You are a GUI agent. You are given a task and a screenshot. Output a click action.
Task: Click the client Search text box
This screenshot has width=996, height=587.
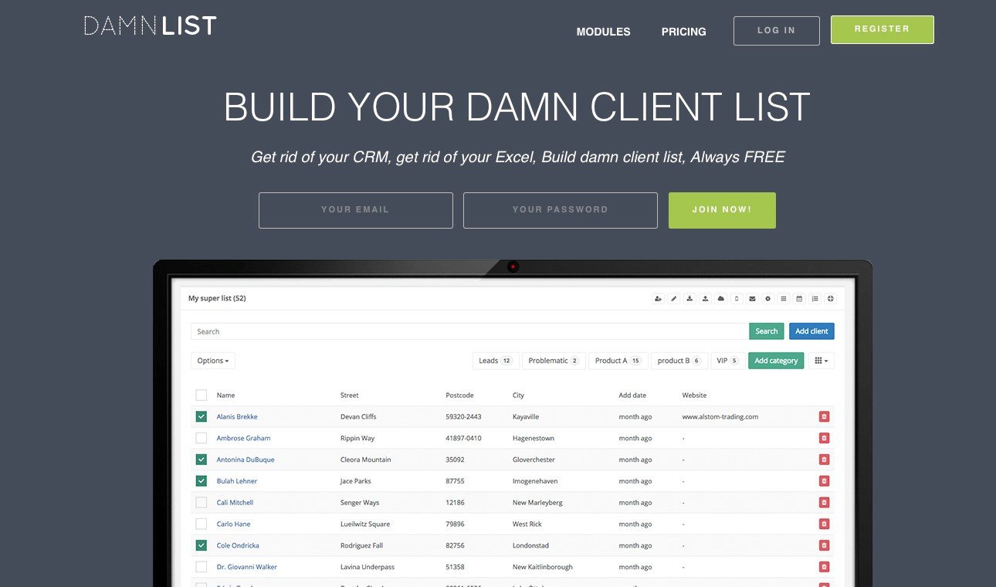click(469, 331)
